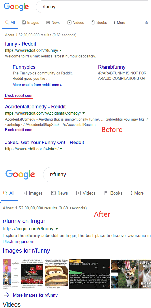Click the underlined Block reddit.com link

tap(19, 96)
